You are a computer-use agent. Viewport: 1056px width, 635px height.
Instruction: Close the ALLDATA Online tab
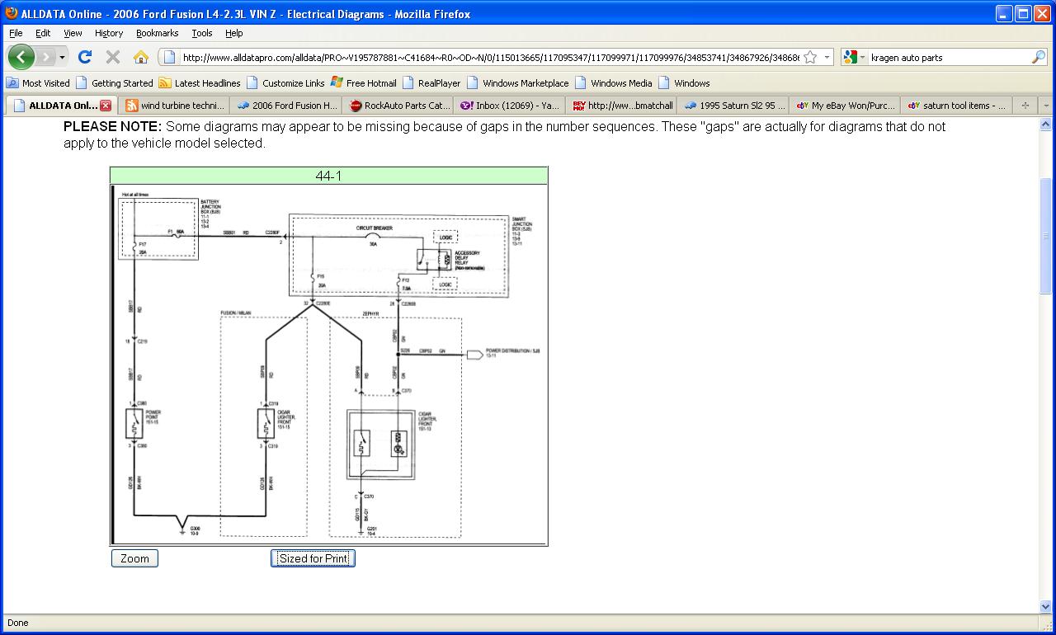pos(106,106)
